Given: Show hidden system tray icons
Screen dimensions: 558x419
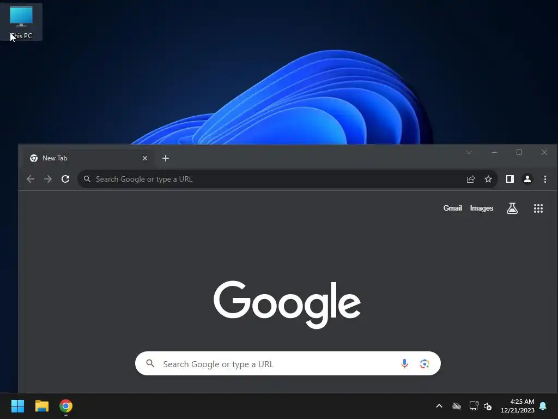Looking at the screenshot, I should 439,406.
